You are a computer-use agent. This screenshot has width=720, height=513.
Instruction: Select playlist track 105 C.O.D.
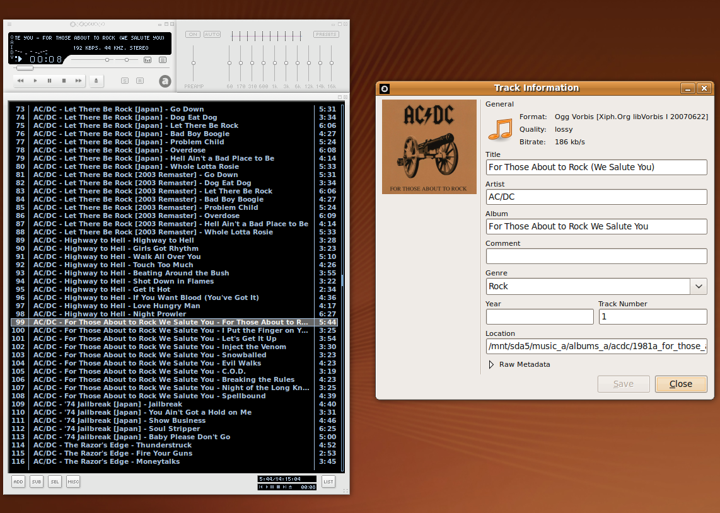[x=175, y=371]
